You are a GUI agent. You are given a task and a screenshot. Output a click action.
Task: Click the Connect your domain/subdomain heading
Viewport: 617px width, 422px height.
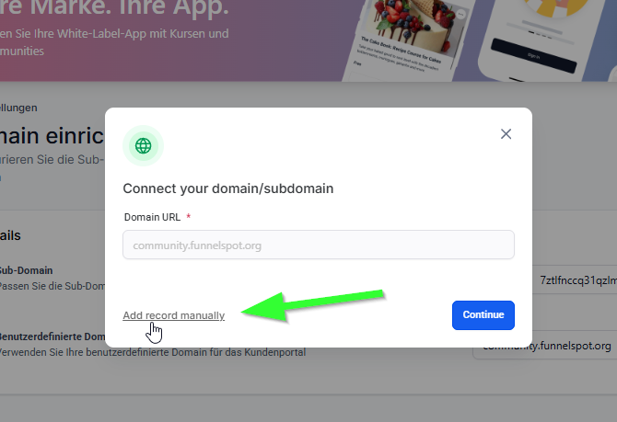tap(228, 188)
